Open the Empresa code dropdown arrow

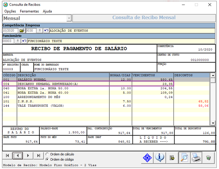(x=40, y=31)
